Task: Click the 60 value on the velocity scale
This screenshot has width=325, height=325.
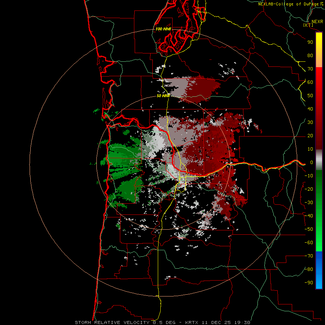Action: [x=310, y=82]
